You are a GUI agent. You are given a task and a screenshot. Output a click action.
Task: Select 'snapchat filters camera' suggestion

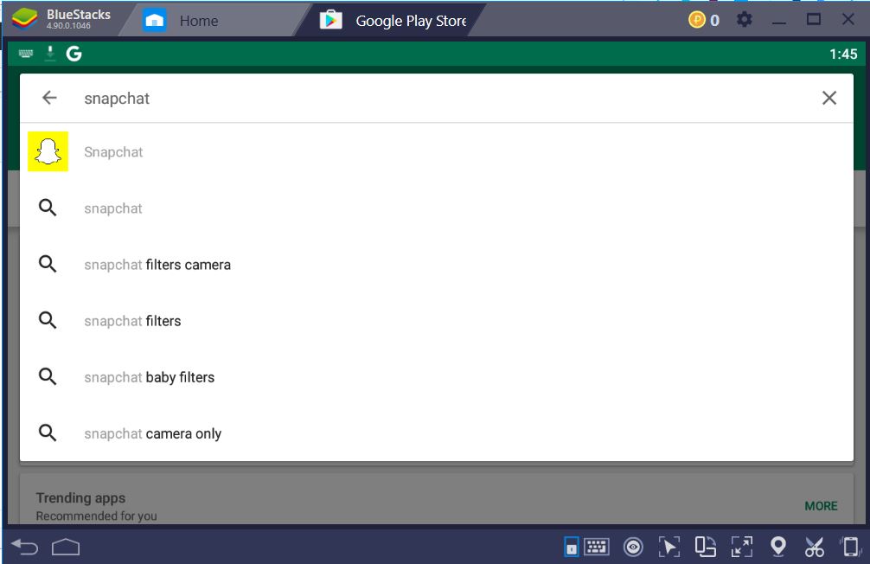[437, 265]
